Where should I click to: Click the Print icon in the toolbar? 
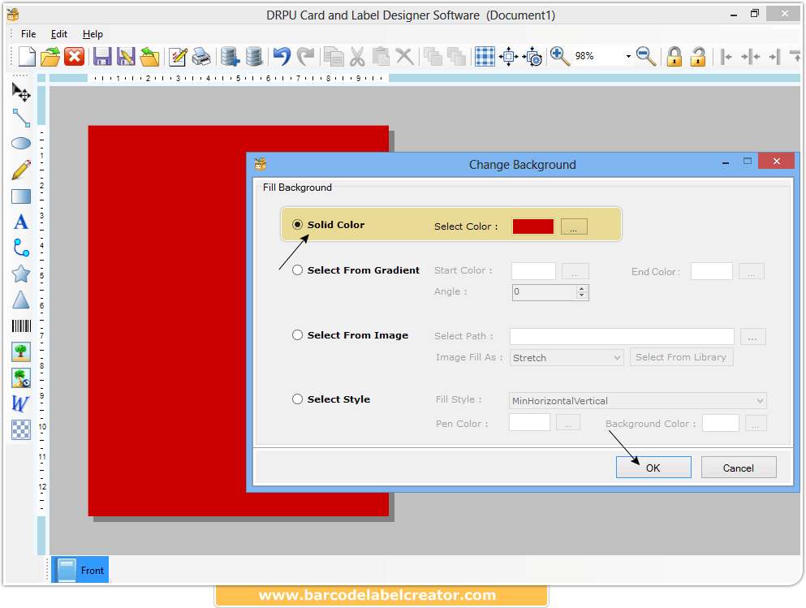coord(200,56)
